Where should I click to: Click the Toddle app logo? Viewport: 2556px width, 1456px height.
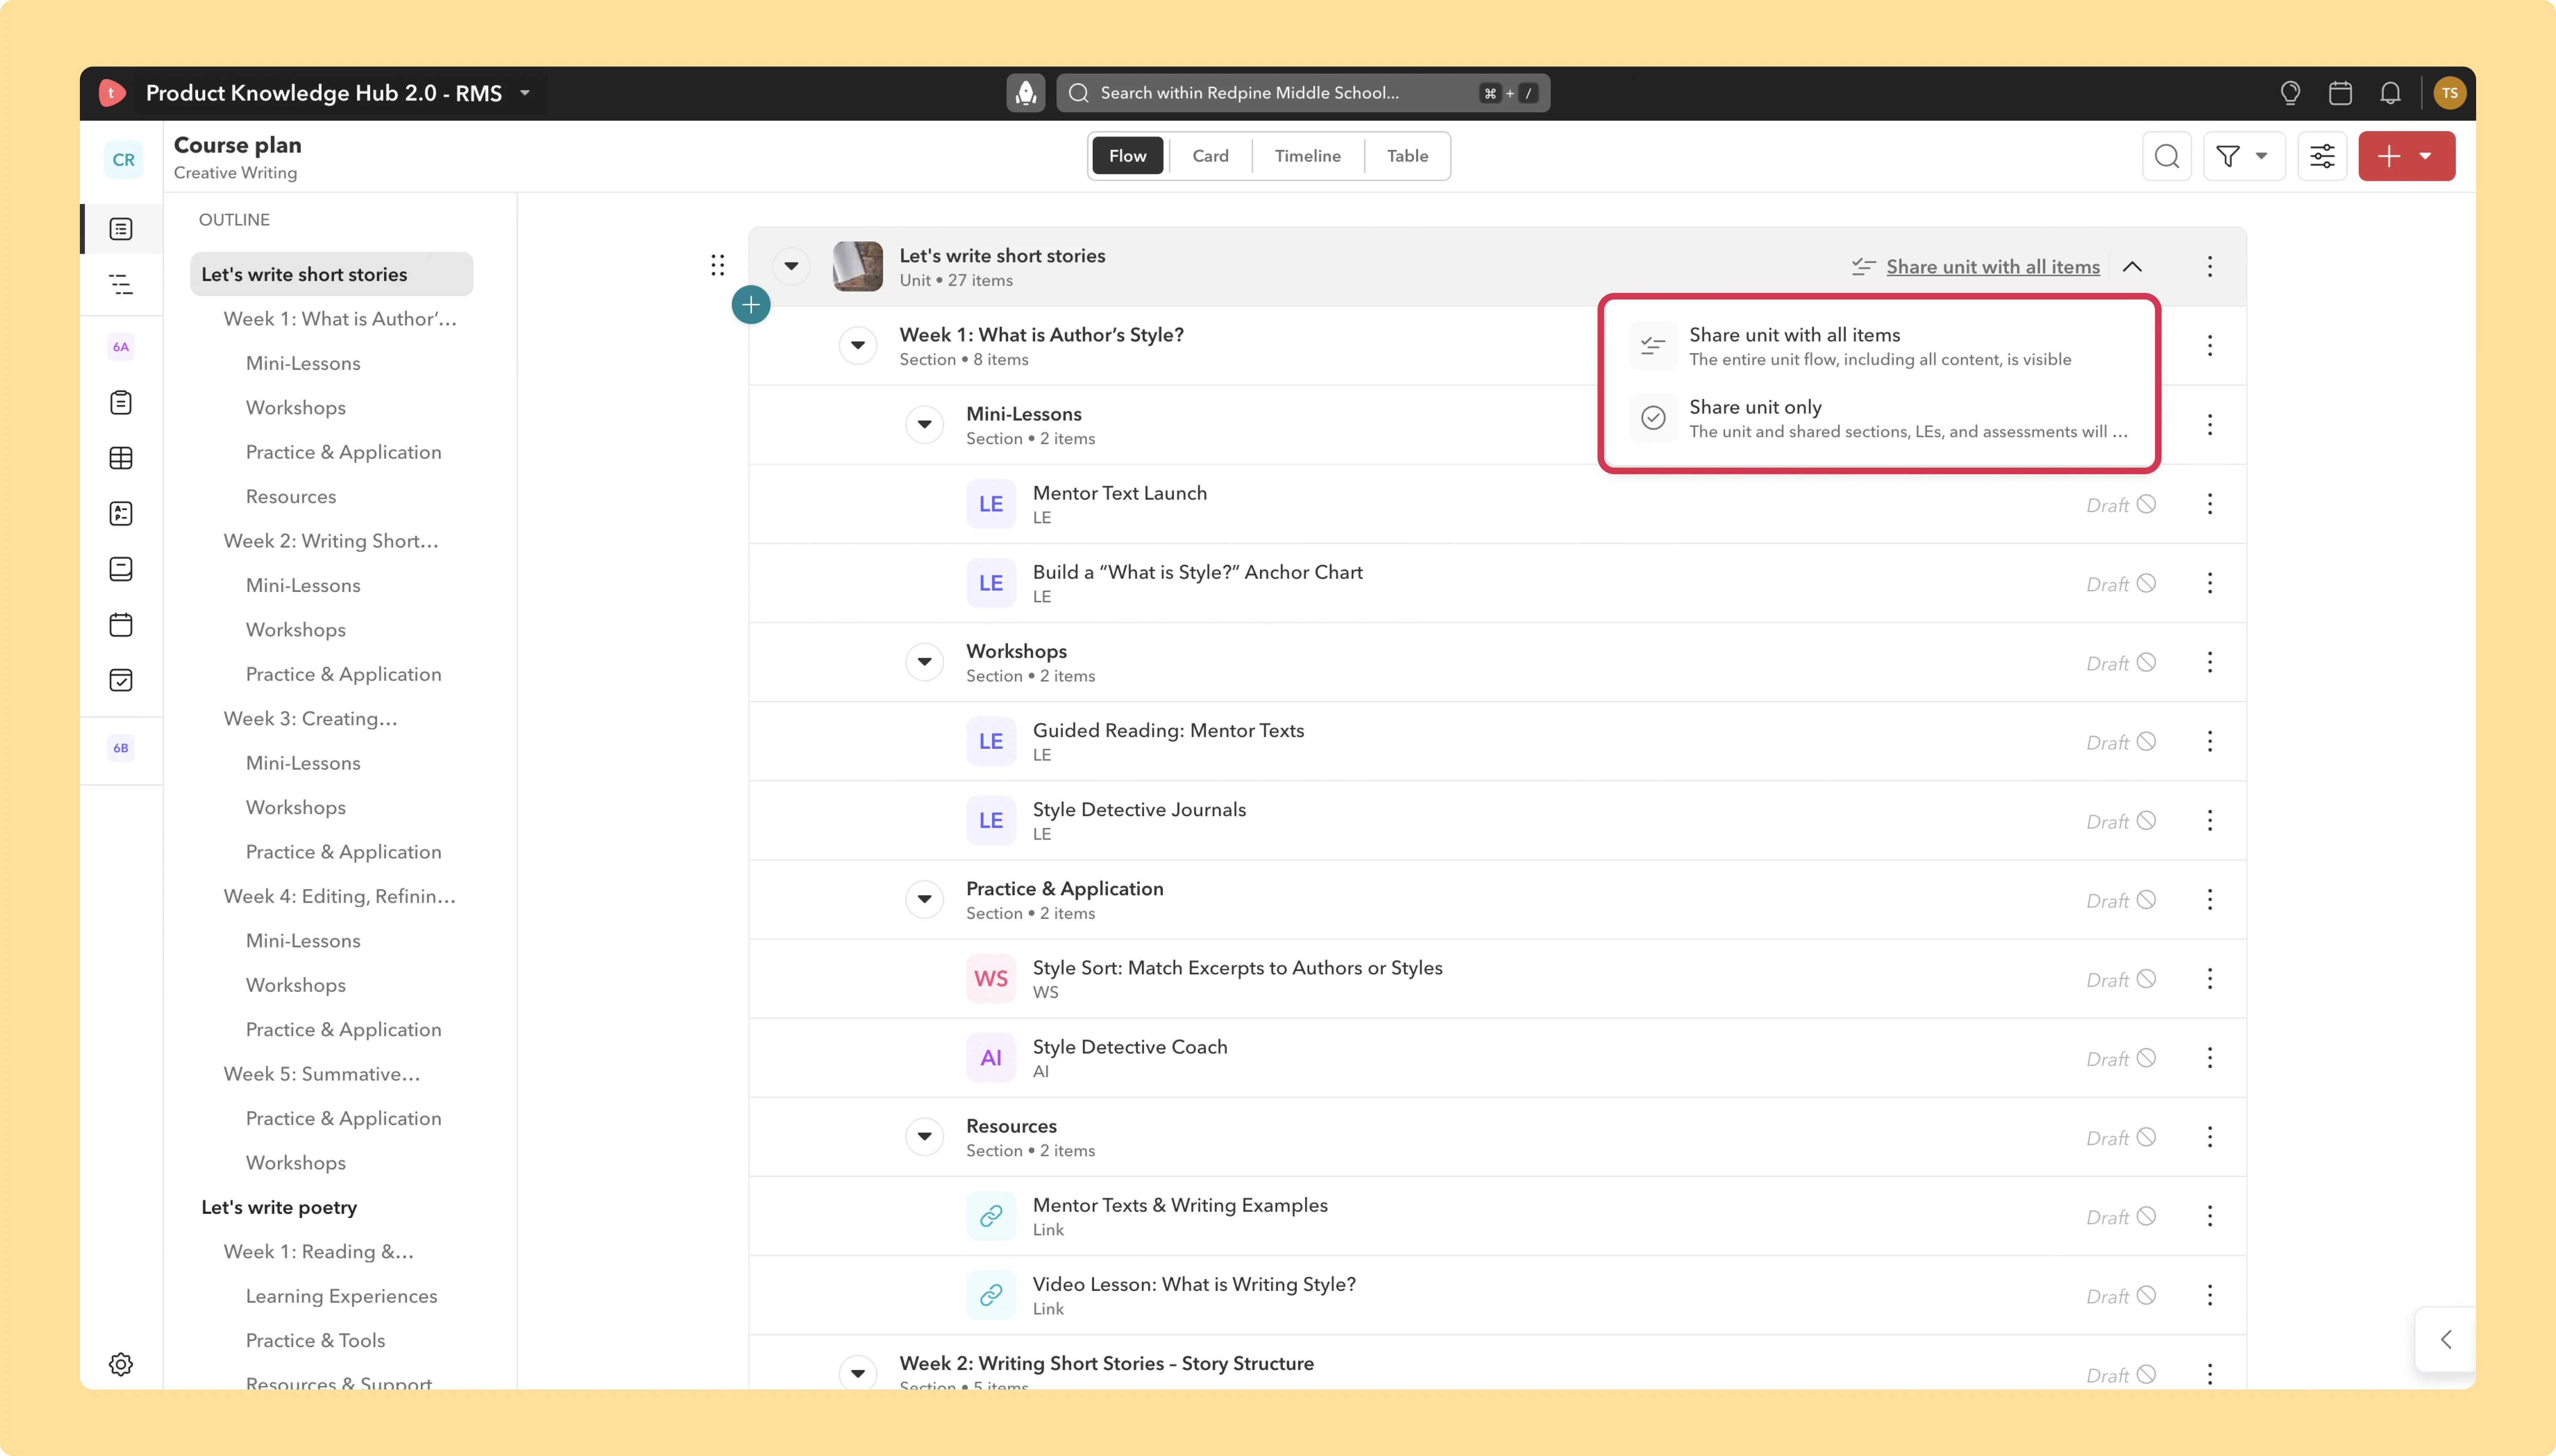112,93
